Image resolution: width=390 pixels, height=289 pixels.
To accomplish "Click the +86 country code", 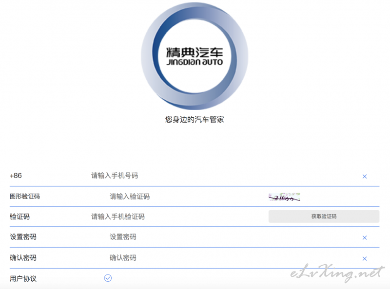I will [x=16, y=176].
